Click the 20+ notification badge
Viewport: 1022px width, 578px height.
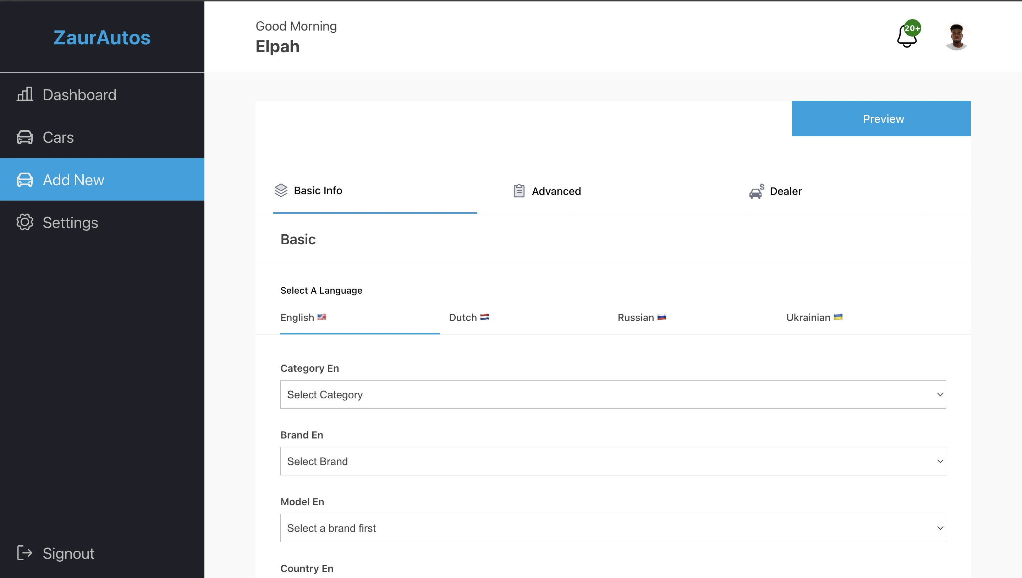[912, 28]
